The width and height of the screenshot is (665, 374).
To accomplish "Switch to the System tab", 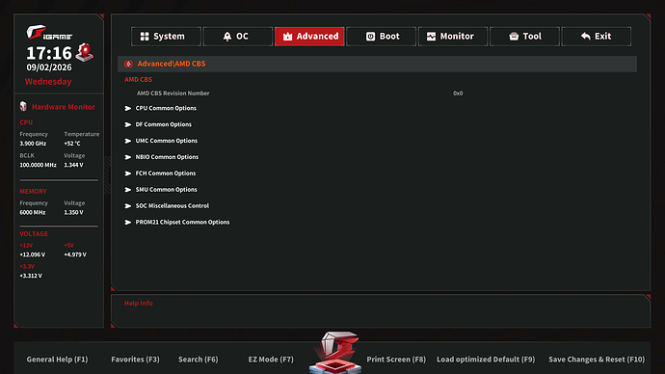I will pos(166,37).
